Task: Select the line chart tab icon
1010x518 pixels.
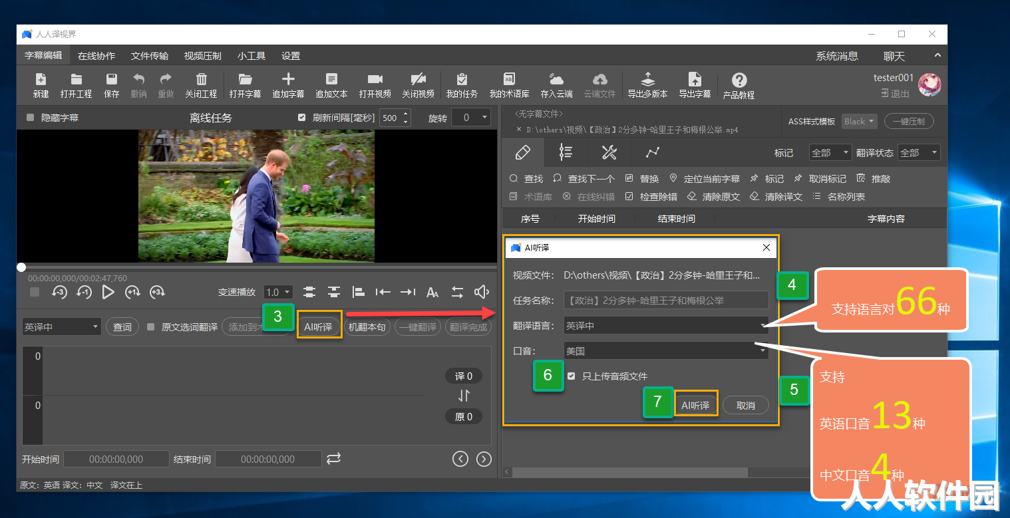Action: [x=652, y=152]
